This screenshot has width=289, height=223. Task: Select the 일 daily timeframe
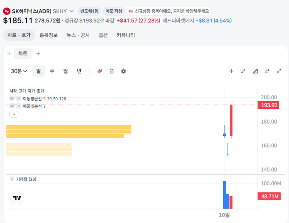[39, 71]
